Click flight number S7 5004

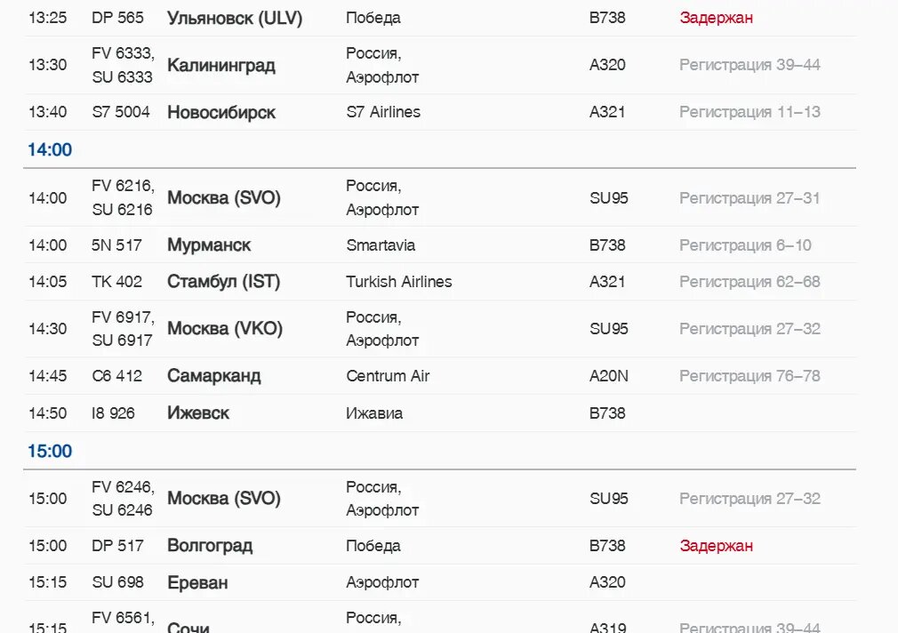coord(121,112)
